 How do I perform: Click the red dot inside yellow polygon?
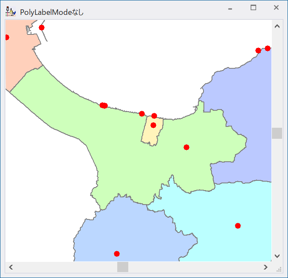click(x=153, y=125)
